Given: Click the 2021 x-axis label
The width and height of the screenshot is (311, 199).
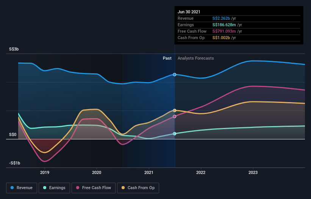Looking at the screenshot, I should click(149, 172).
